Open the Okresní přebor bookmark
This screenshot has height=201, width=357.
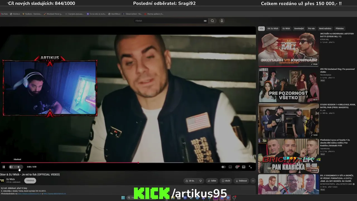coord(132,14)
